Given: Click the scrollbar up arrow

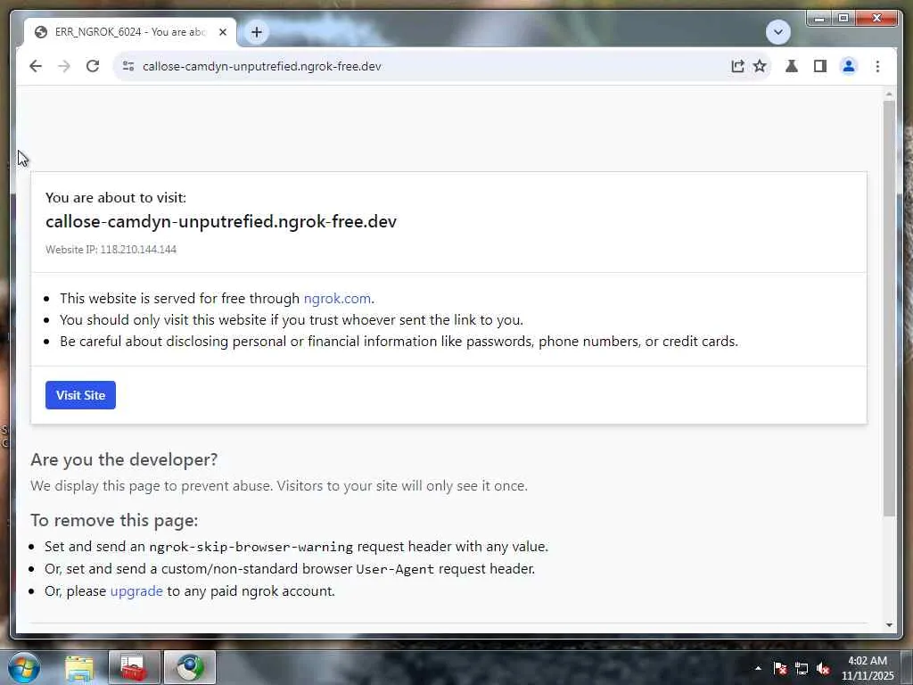Looking at the screenshot, I should point(889,94).
